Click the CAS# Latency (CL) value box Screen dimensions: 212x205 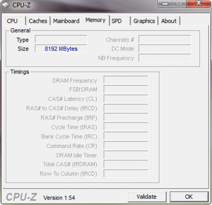pyautogui.click(x=126, y=98)
